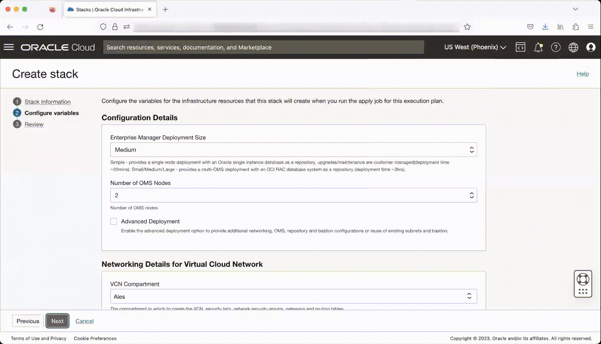The image size is (601, 344).
Task: Click the Create stack page title
Action: (45, 74)
